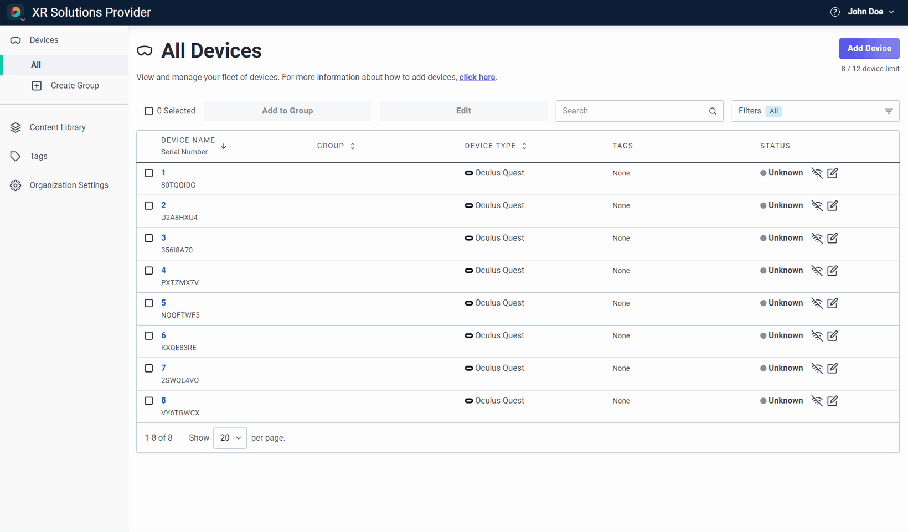Open the help question mark icon
This screenshot has width=908, height=532.
(835, 12)
